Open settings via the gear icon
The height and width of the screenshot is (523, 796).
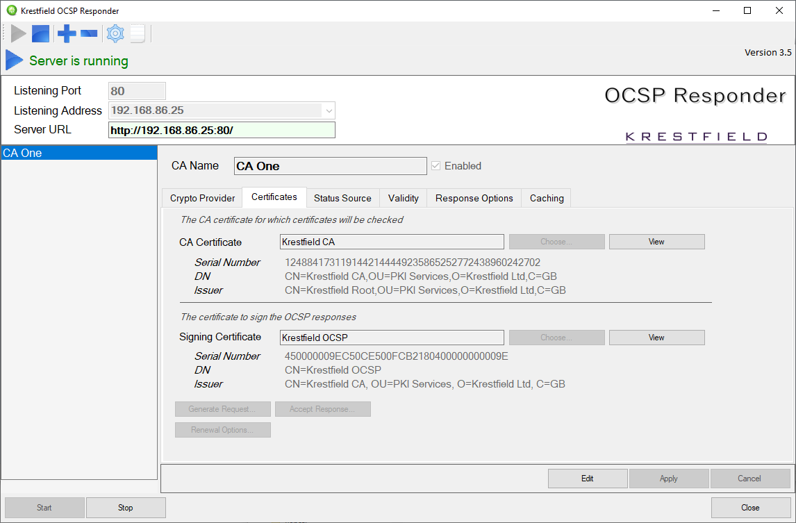115,33
